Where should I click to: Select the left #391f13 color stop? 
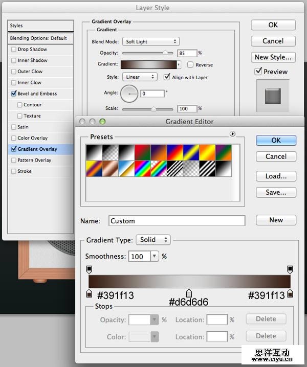(x=89, y=293)
